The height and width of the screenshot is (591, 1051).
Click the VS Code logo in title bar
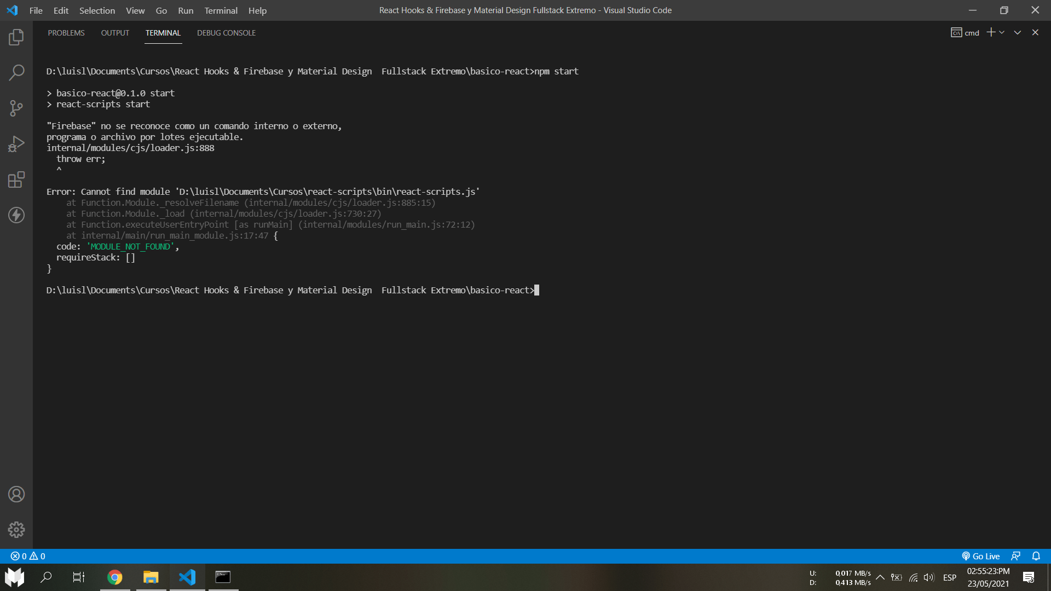pos(12,10)
